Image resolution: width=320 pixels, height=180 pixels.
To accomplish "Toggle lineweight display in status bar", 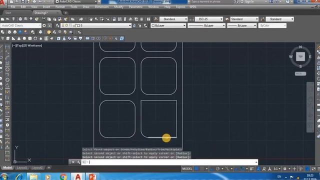I will [252, 169].
